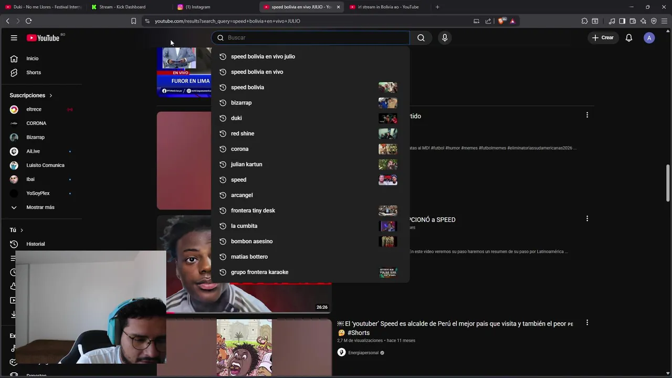Click the browser address bar URL
Image resolution: width=672 pixels, height=378 pixels.
coord(227,21)
